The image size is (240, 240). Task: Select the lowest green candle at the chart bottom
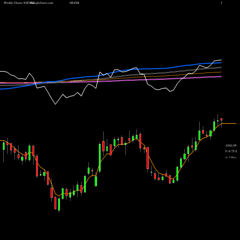59,204
